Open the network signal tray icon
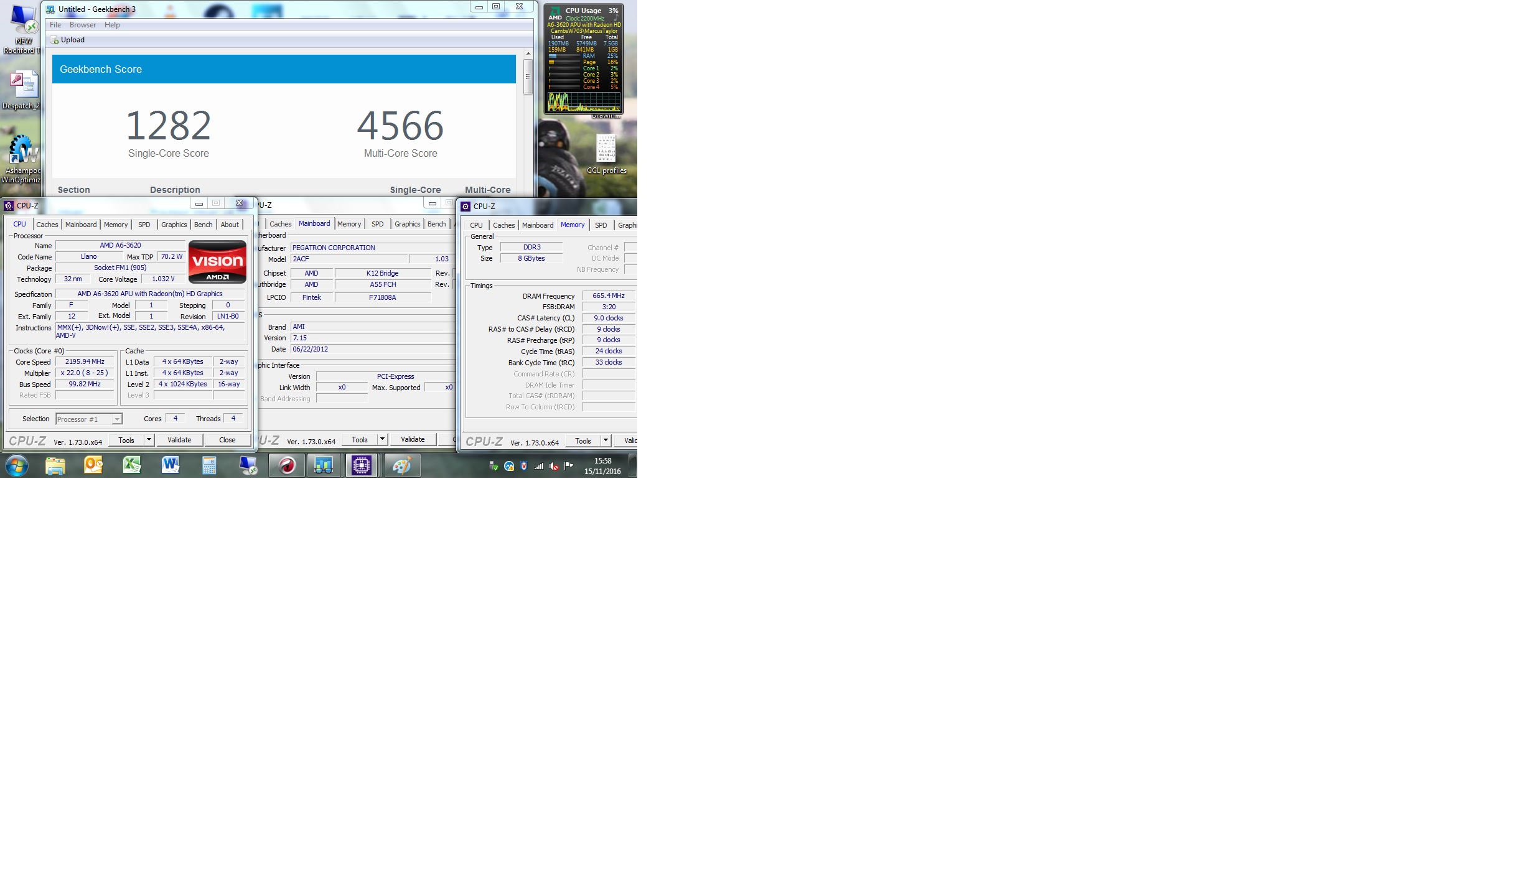The height and width of the screenshot is (871, 1516). (x=539, y=466)
